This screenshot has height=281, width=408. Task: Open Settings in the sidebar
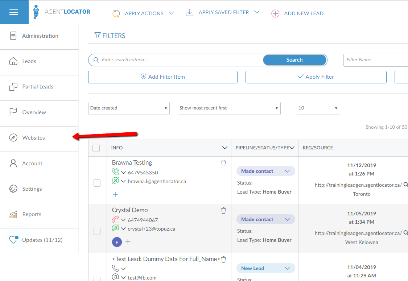pos(39,189)
